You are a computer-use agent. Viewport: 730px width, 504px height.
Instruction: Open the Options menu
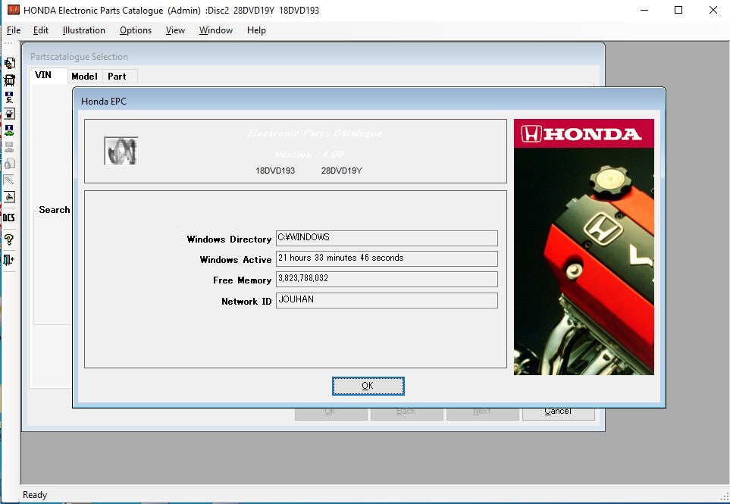pyautogui.click(x=136, y=30)
